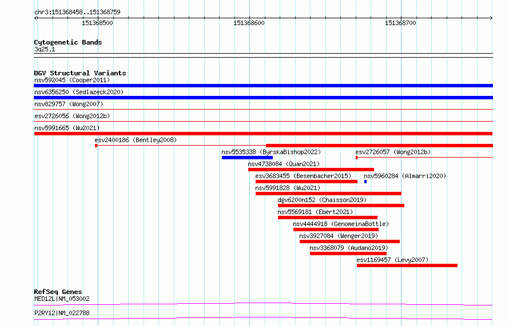Screen dimensions: 509x326
Task: Click ruler position 151368500
Action: (97, 23)
